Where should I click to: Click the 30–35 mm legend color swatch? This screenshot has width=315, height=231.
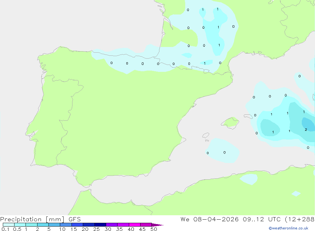pyautogui.click(x=112, y=225)
